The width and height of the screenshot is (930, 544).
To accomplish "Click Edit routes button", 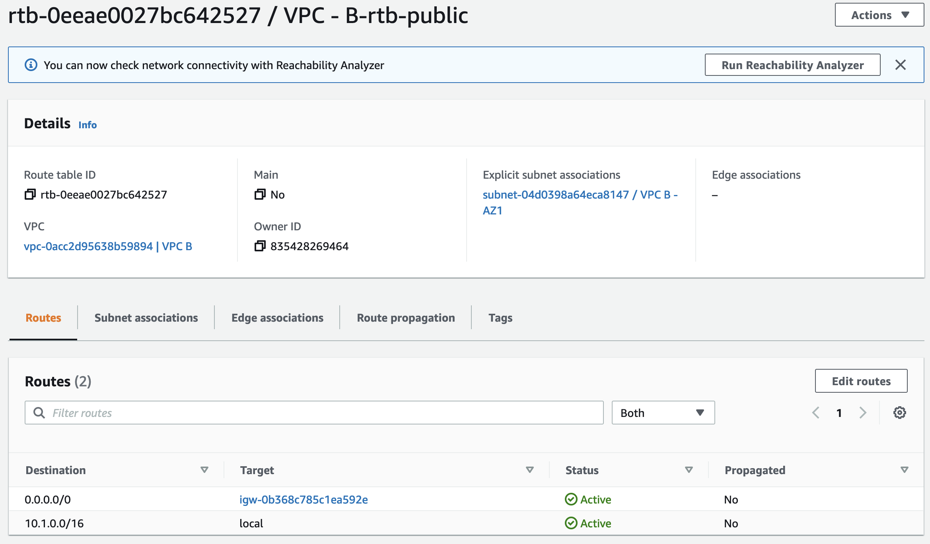I will point(861,381).
